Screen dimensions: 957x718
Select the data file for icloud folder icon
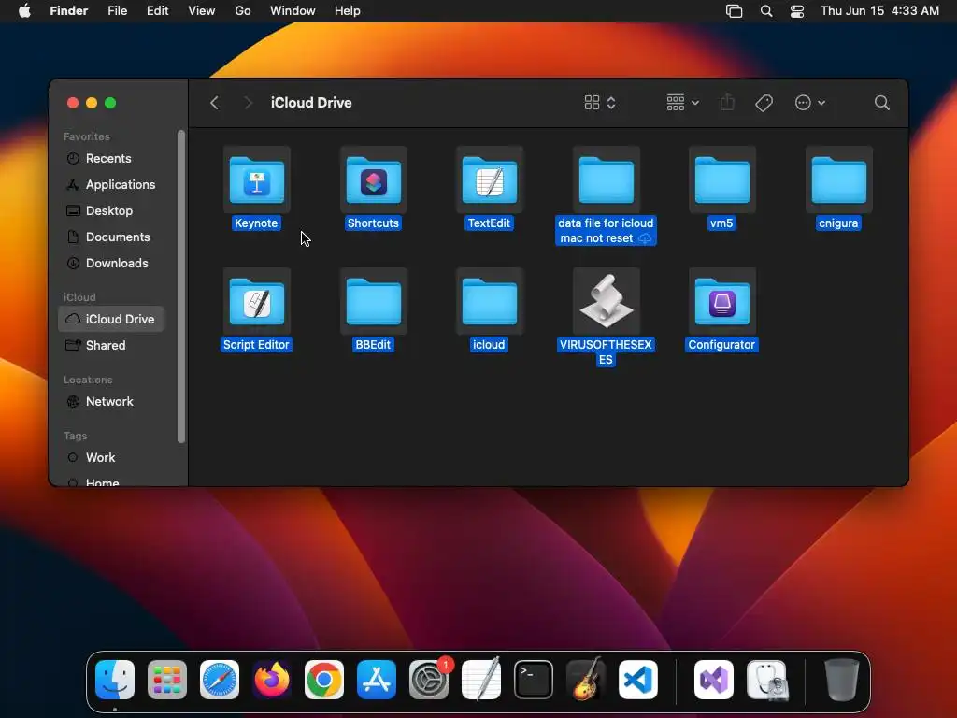coord(606,179)
